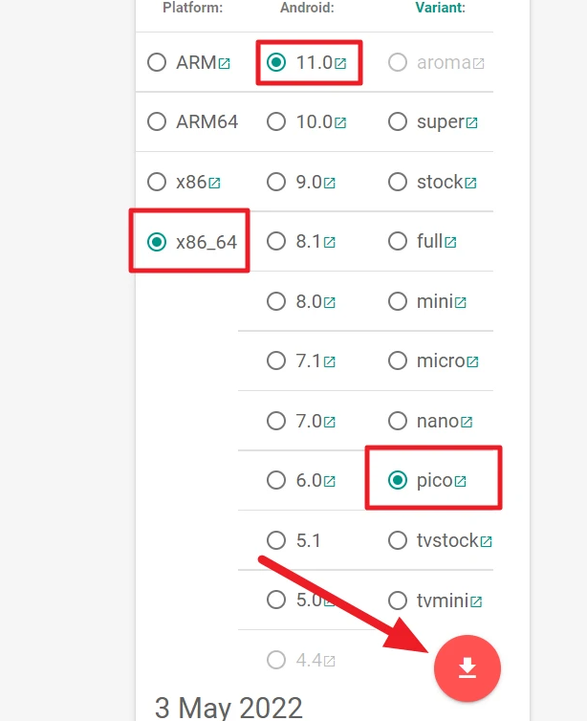Screen dimensions: 587x721
Task: Open the external link icon next to pico
Action: click(460, 481)
